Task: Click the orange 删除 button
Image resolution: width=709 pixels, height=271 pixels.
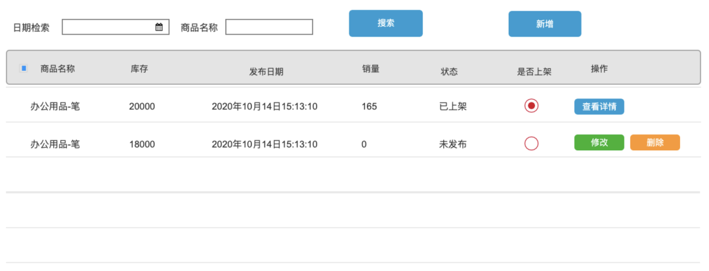Action: coord(655,143)
